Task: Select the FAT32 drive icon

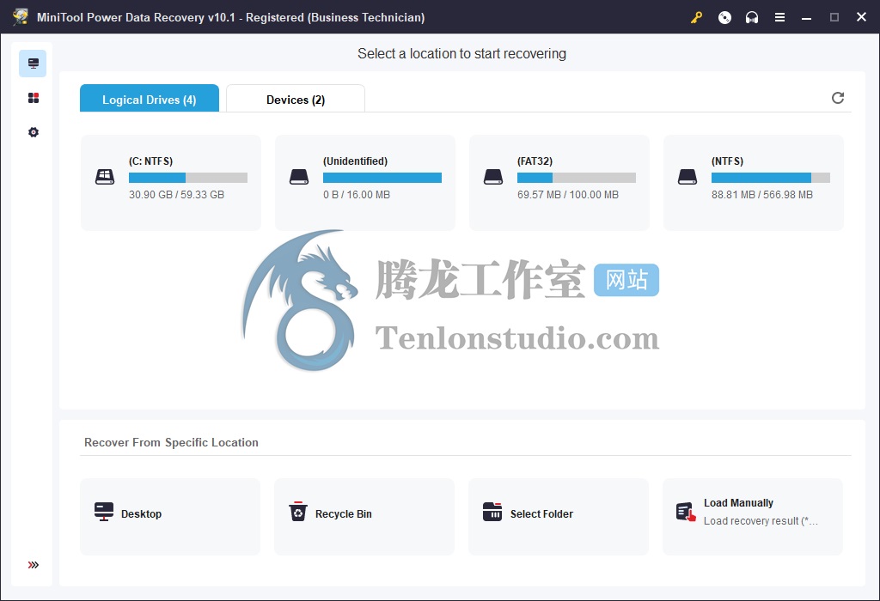Action: pyautogui.click(x=493, y=177)
